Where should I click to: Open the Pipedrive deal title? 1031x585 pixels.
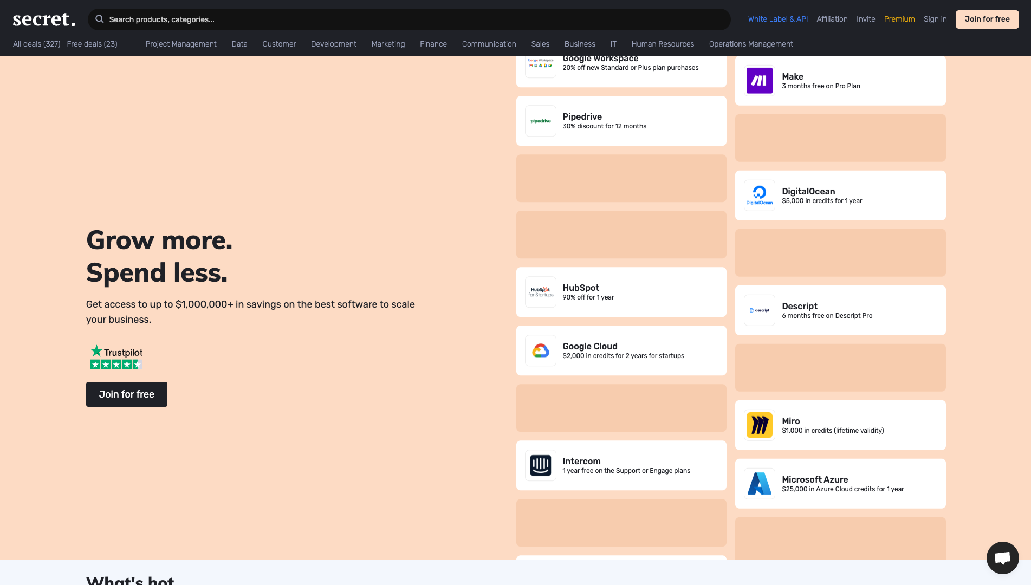click(x=582, y=116)
